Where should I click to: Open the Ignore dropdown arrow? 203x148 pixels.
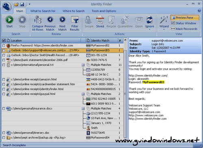pos(149,30)
